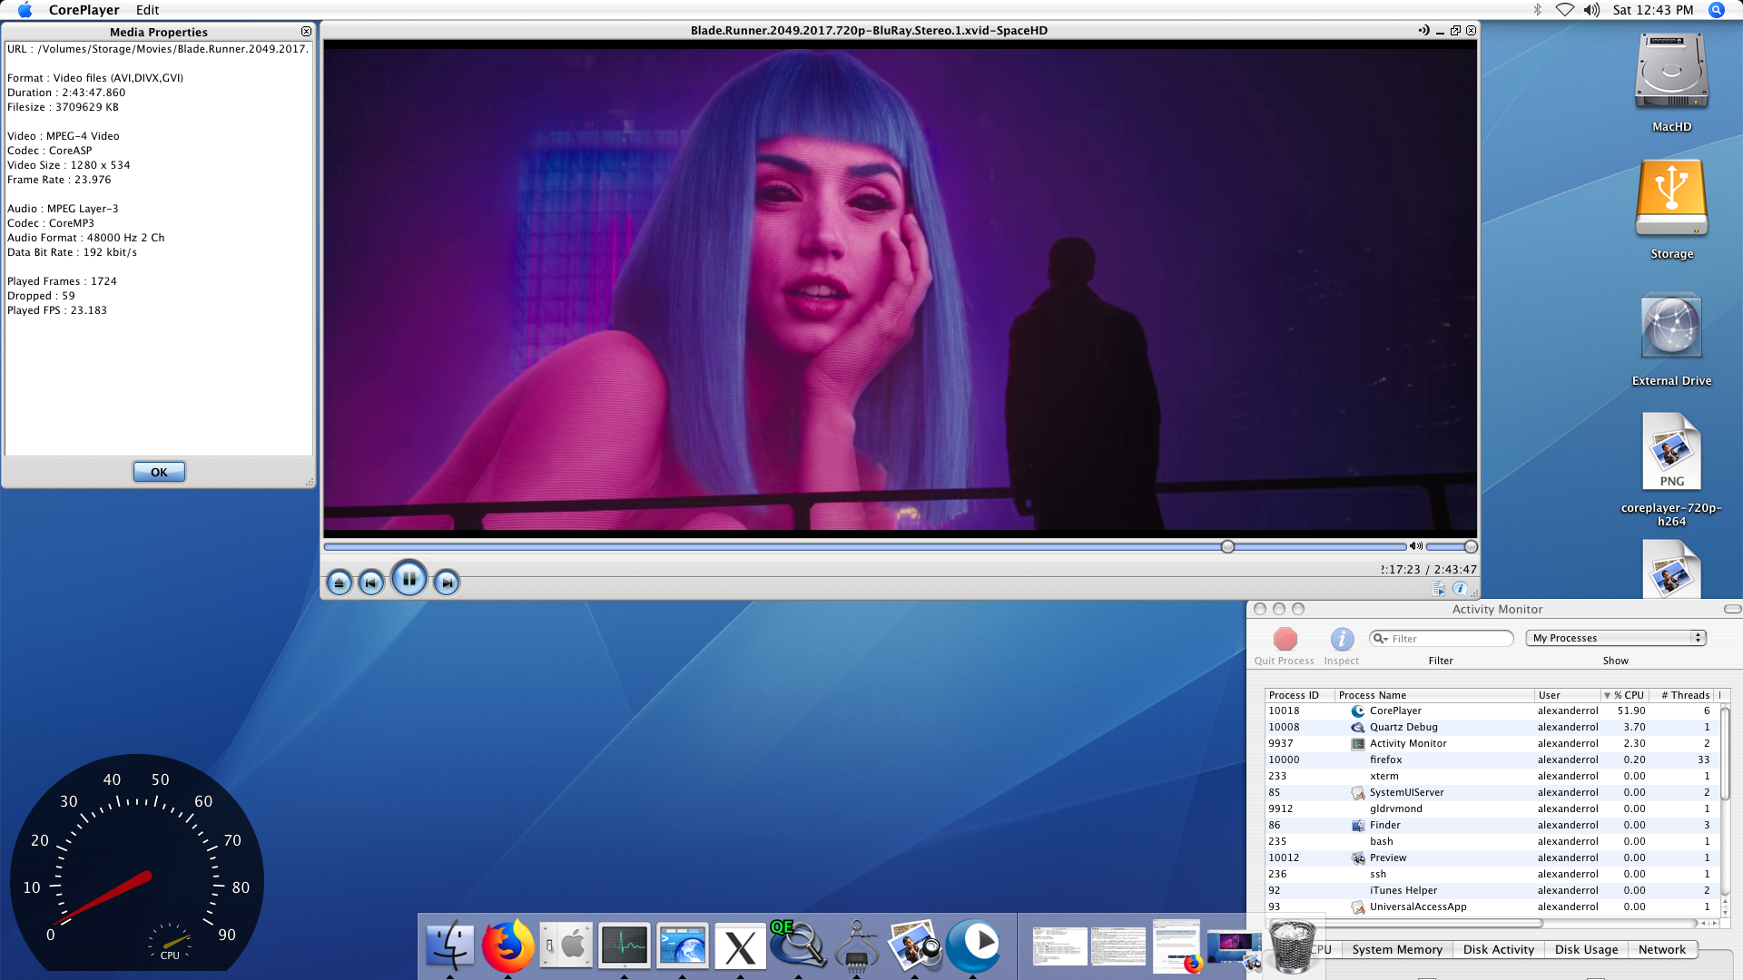Select the xterm process row
The height and width of the screenshot is (980, 1743).
coord(1491,776)
